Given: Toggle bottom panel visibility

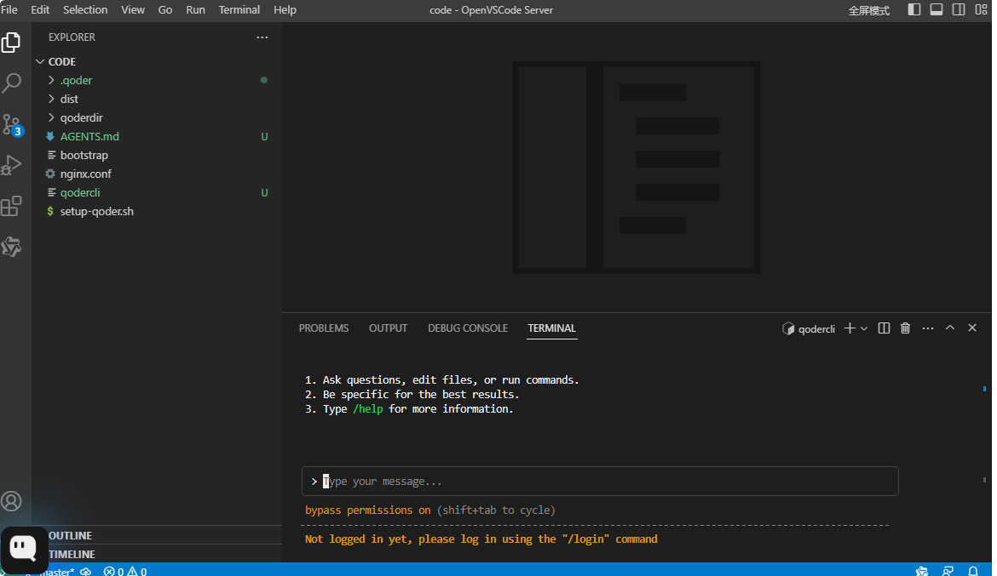Looking at the screenshot, I should pos(936,10).
